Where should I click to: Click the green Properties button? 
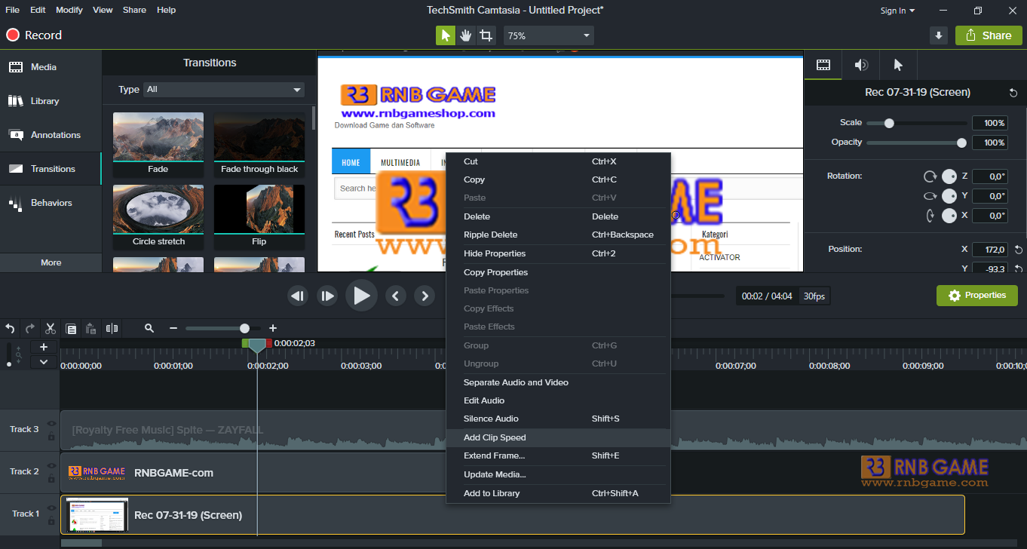(x=977, y=296)
